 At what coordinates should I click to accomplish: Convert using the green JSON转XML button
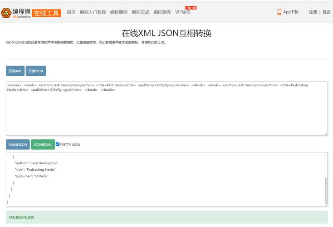(x=43, y=144)
